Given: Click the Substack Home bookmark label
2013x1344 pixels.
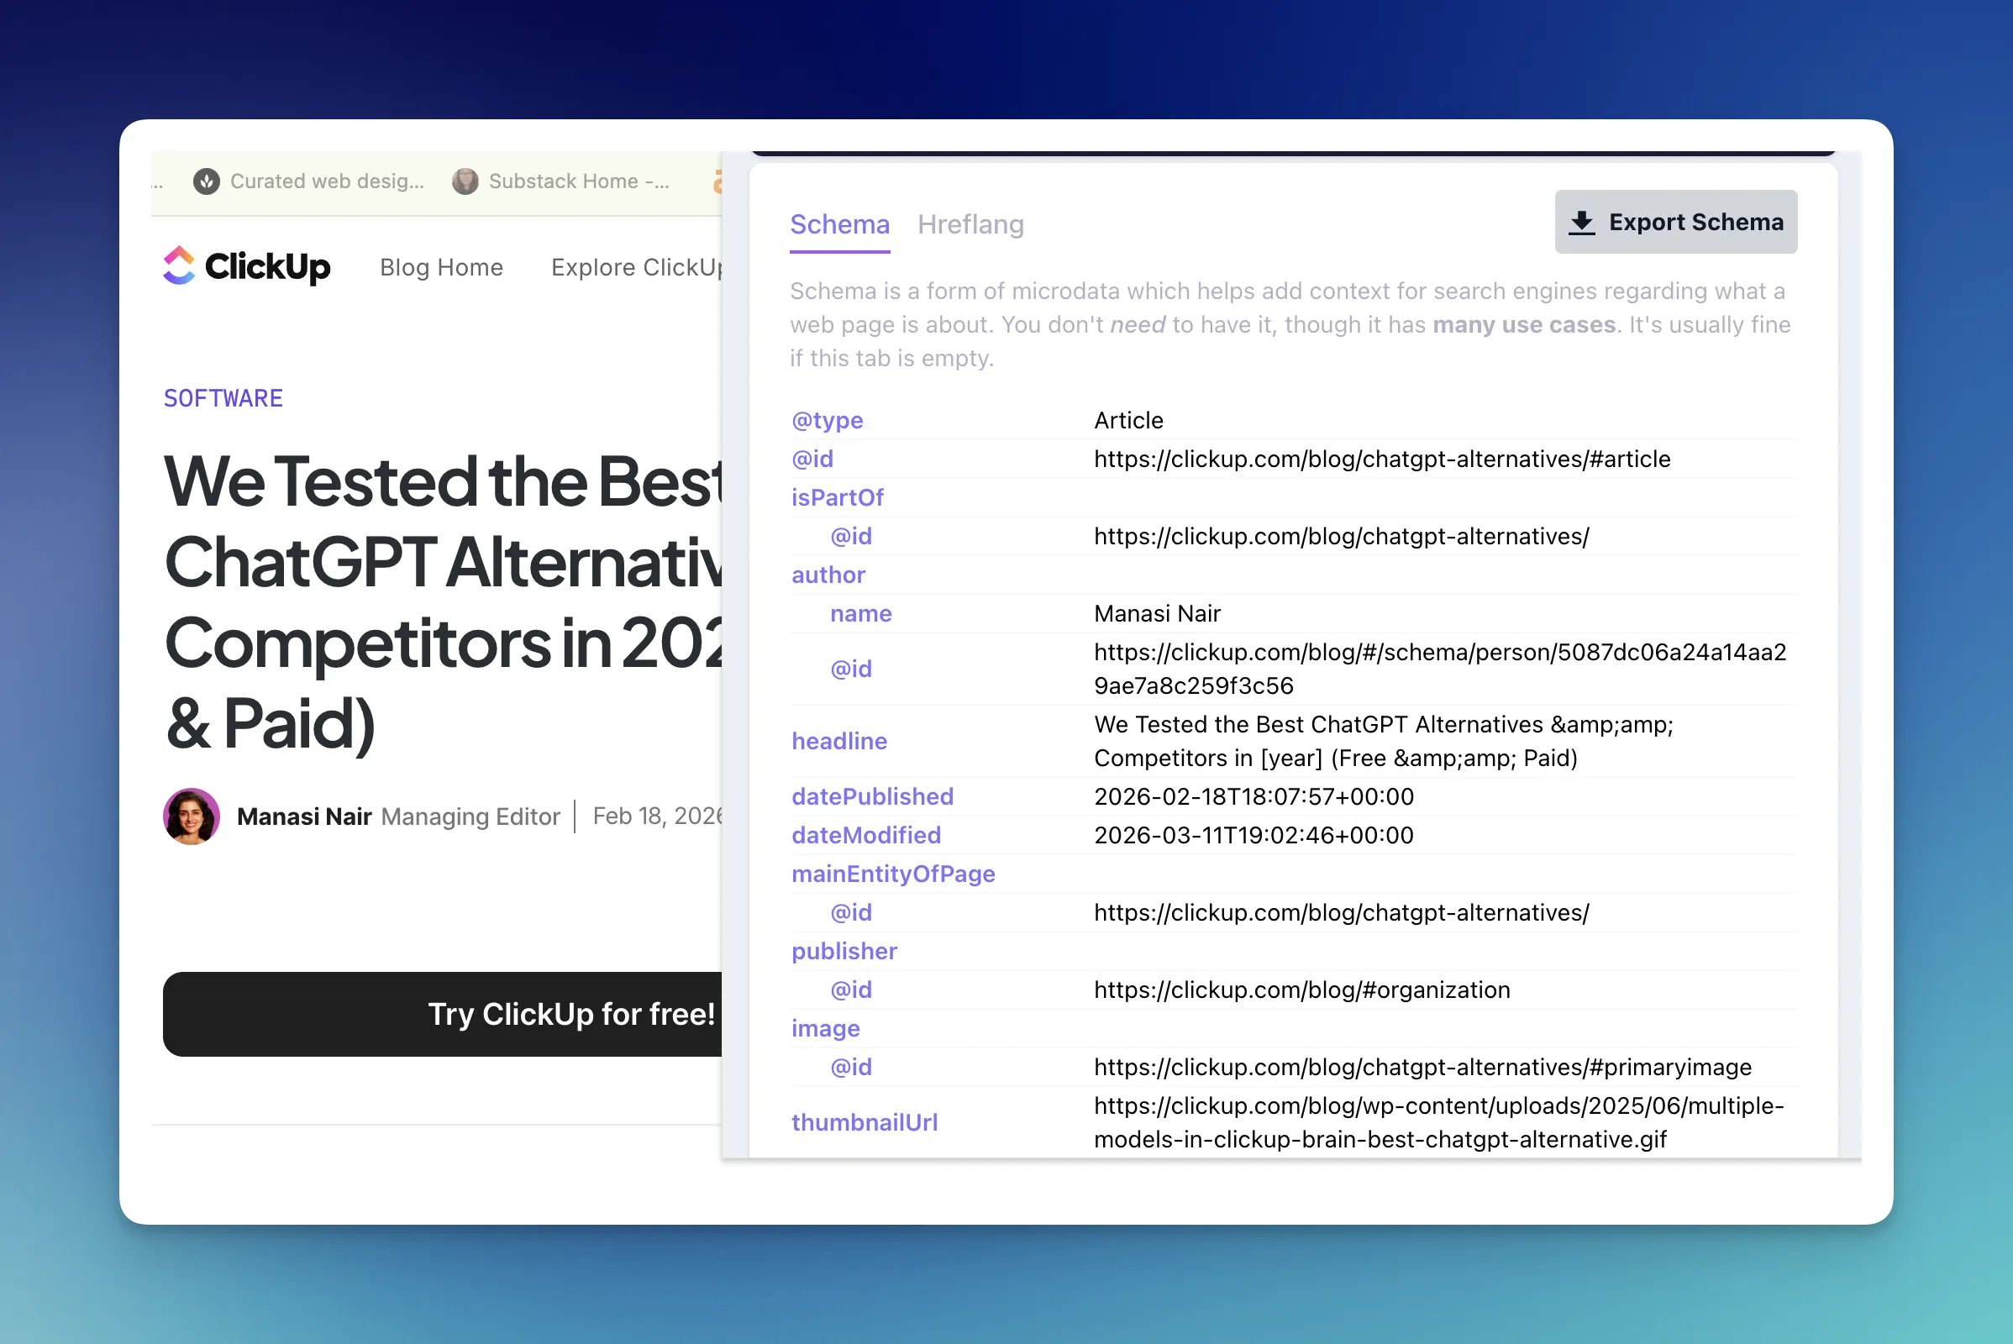Looking at the screenshot, I should tap(578, 181).
